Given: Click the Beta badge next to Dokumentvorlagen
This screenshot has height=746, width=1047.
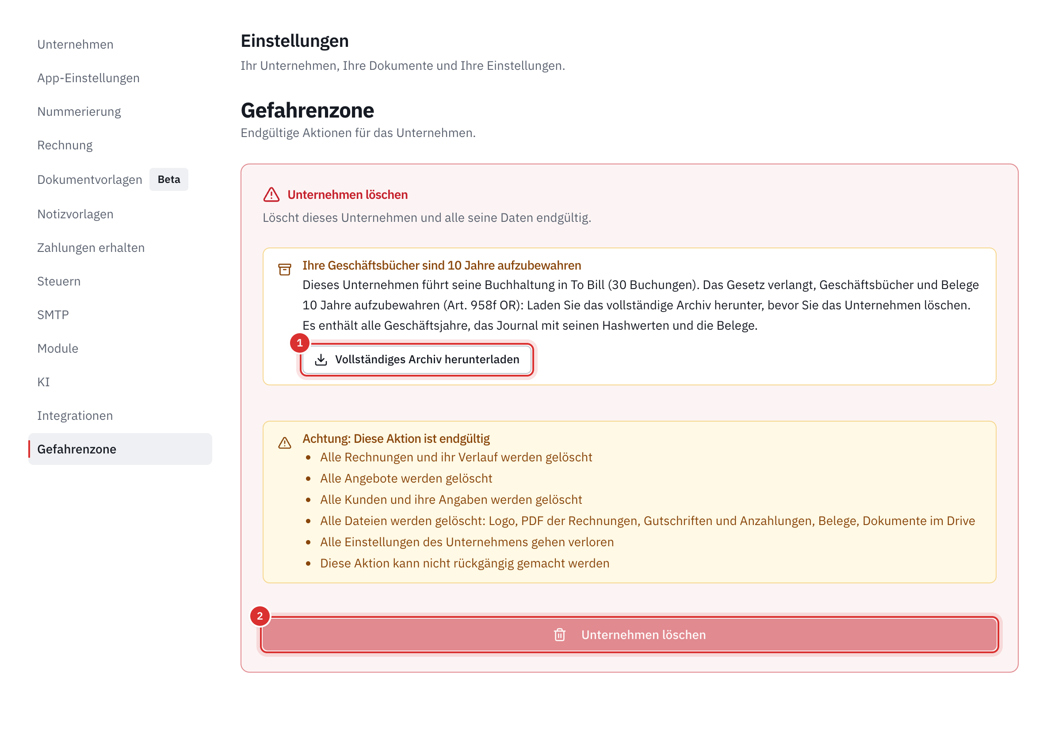Looking at the screenshot, I should coord(168,179).
